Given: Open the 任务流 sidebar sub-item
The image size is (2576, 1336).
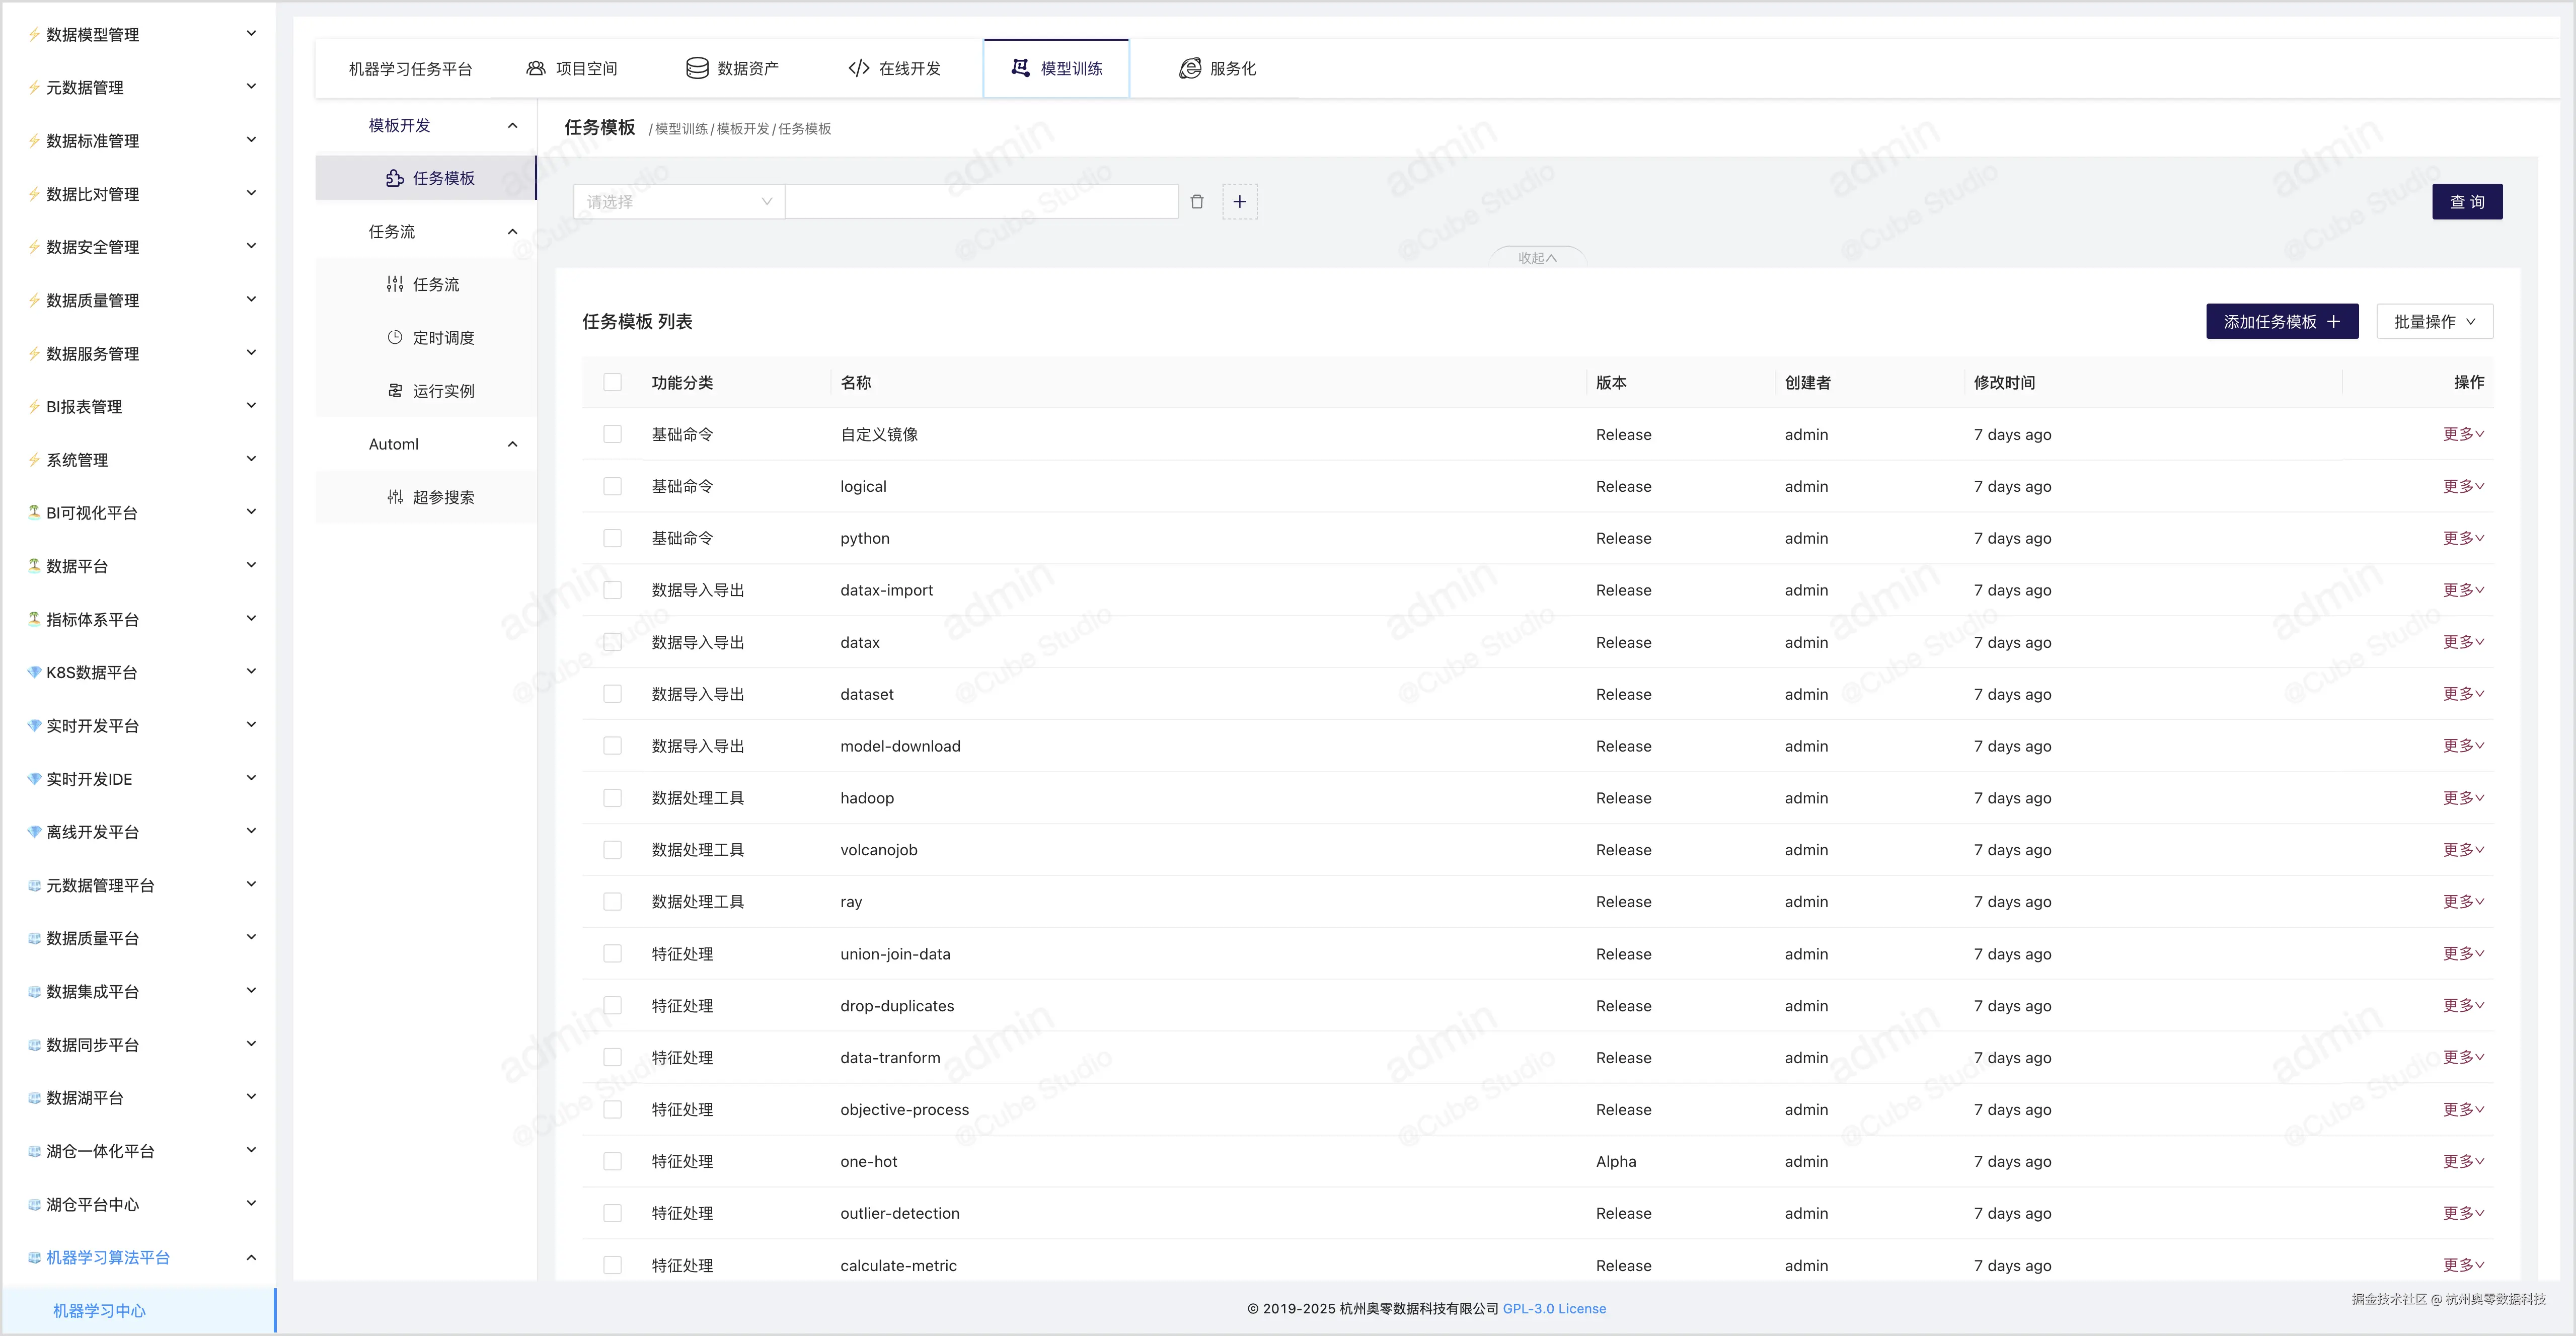Looking at the screenshot, I should (x=424, y=285).
